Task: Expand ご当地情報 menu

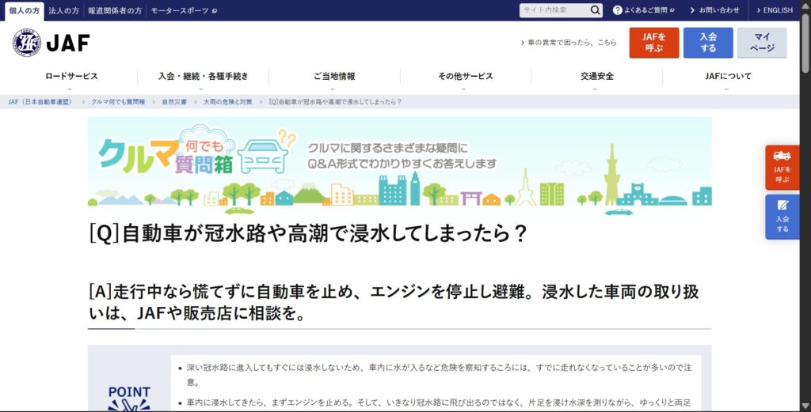Action: pyautogui.click(x=334, y=77)
